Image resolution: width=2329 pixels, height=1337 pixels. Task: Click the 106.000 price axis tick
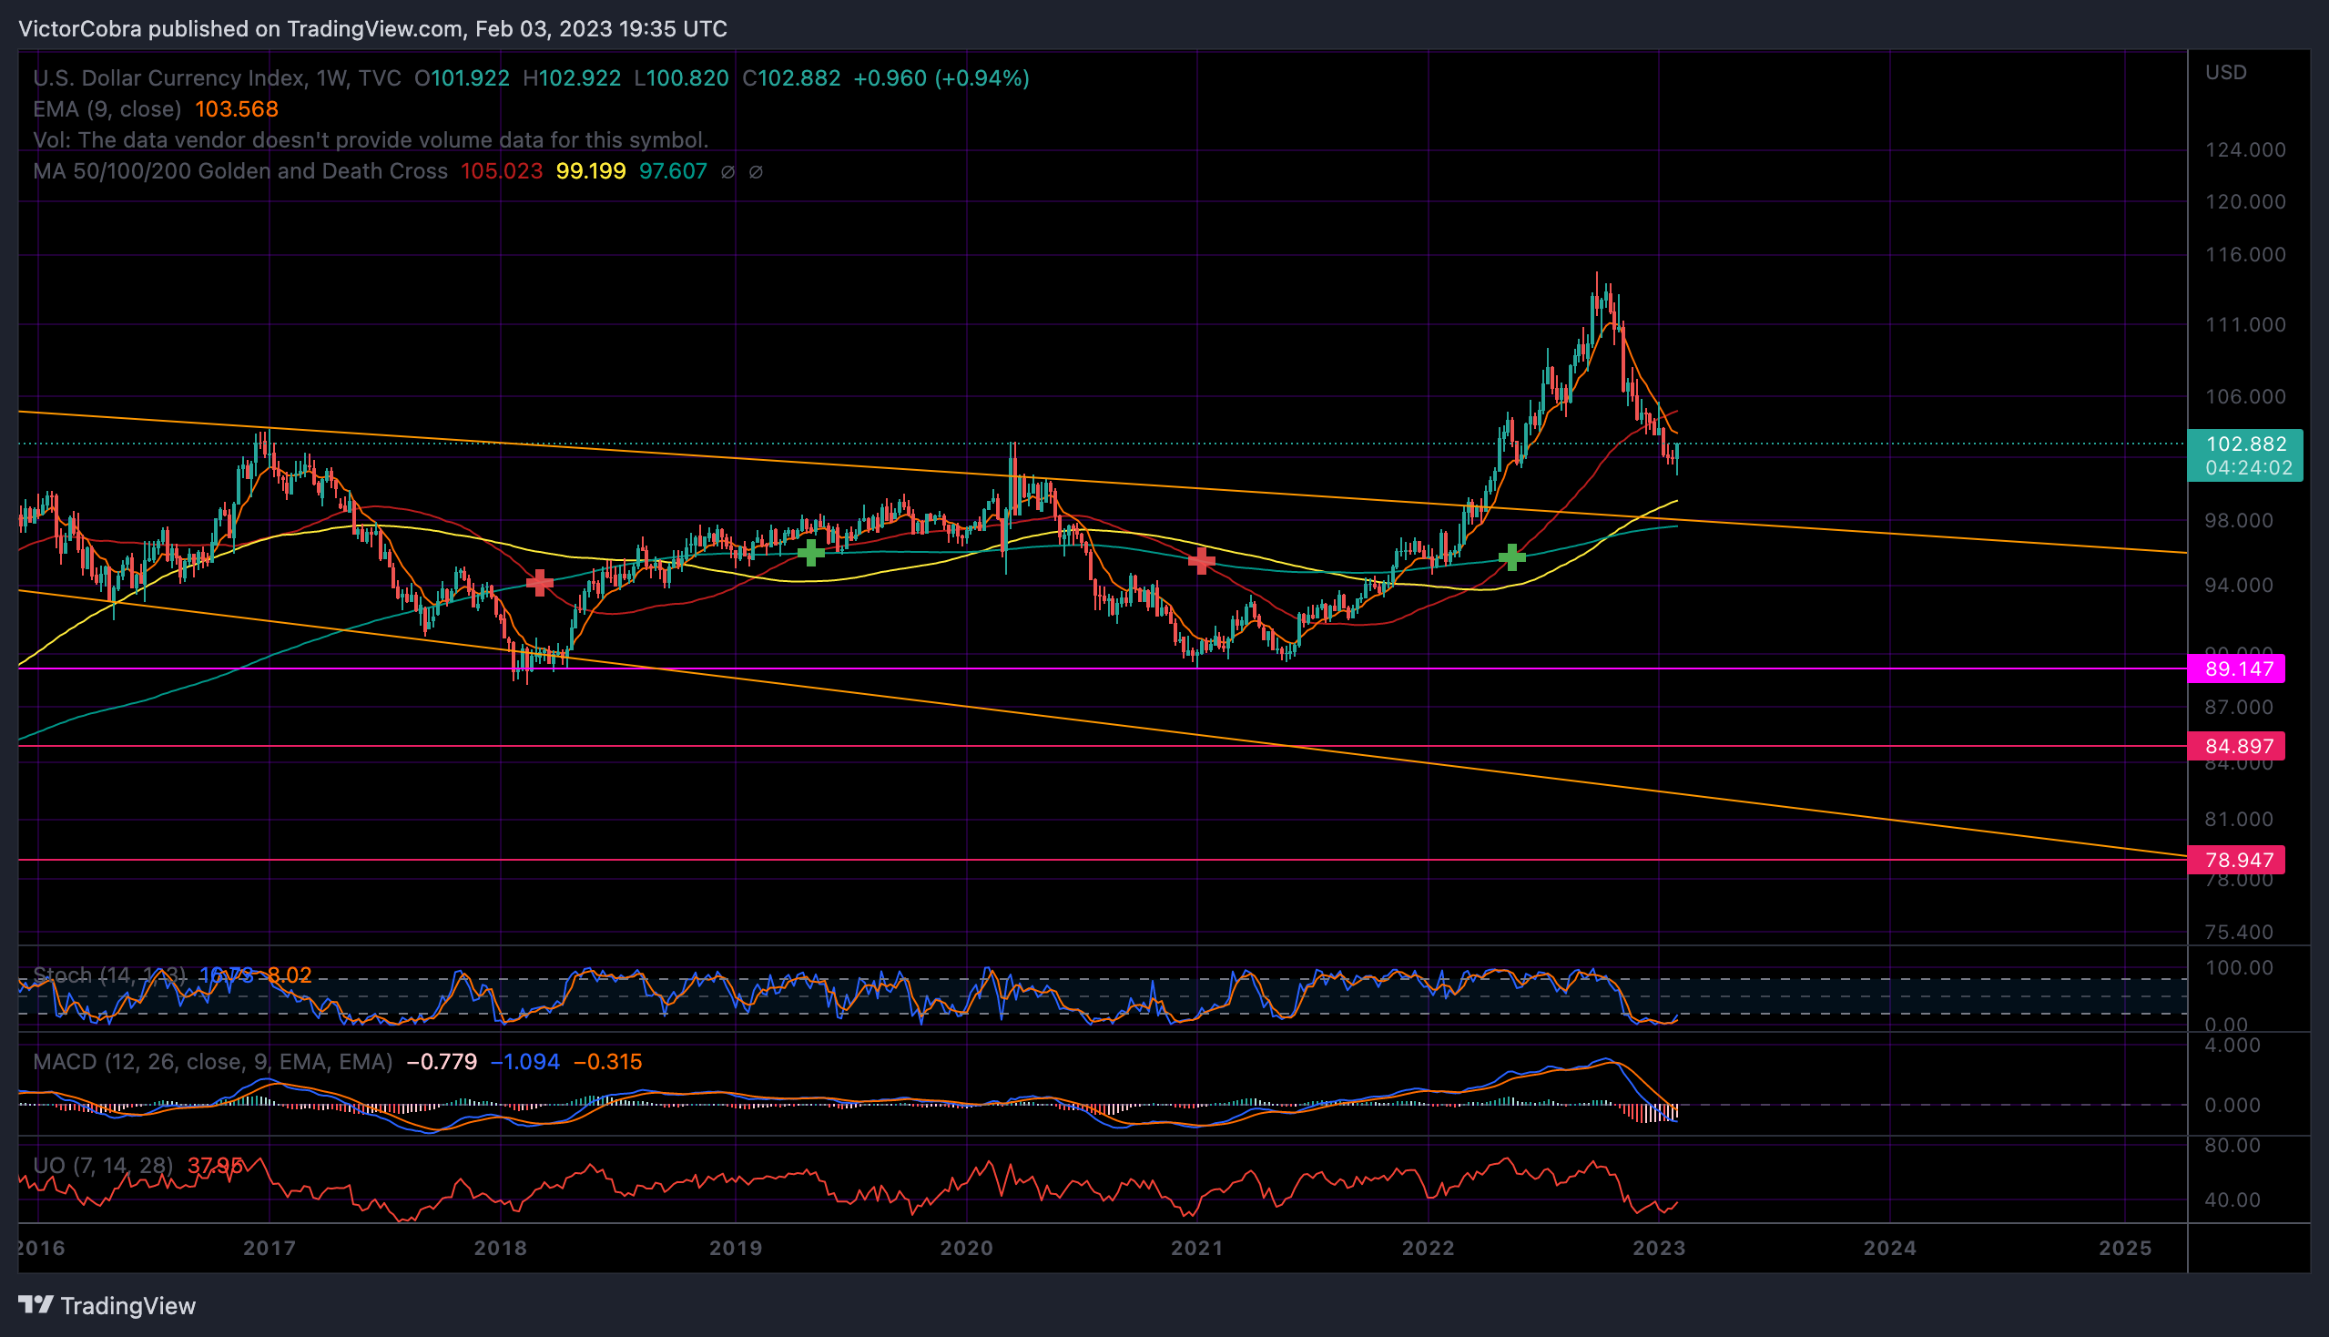(2246, 397)
